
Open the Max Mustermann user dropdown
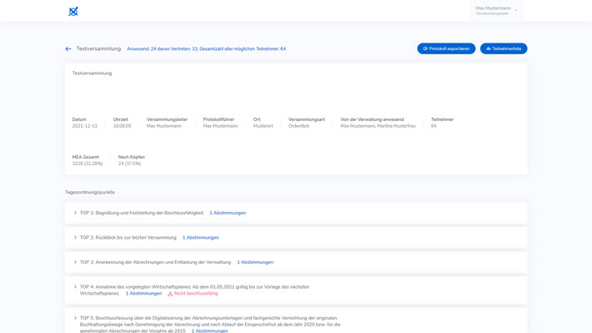click(x=496, y=11)
